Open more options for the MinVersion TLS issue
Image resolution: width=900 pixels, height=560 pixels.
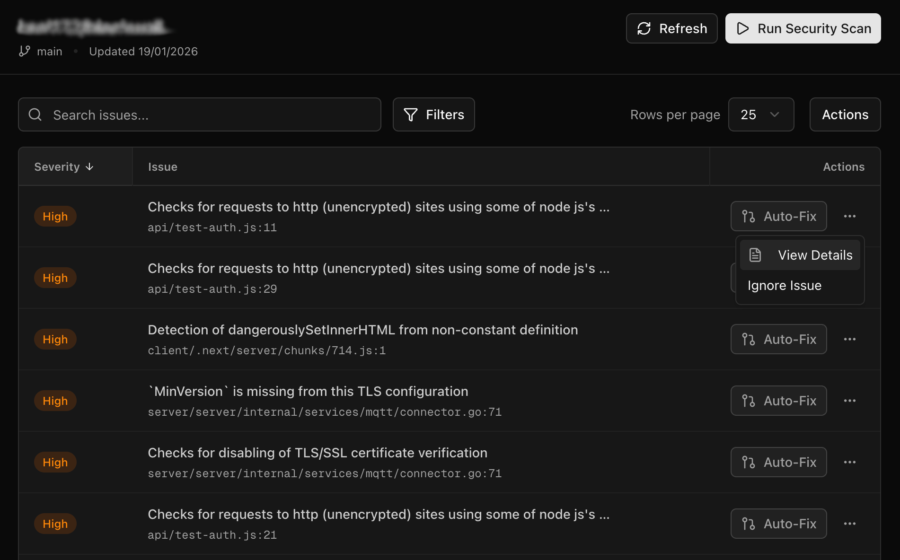(849, 401)
